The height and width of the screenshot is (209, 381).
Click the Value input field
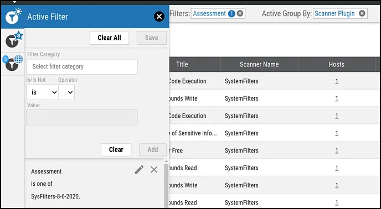click(x=82, y=117)
